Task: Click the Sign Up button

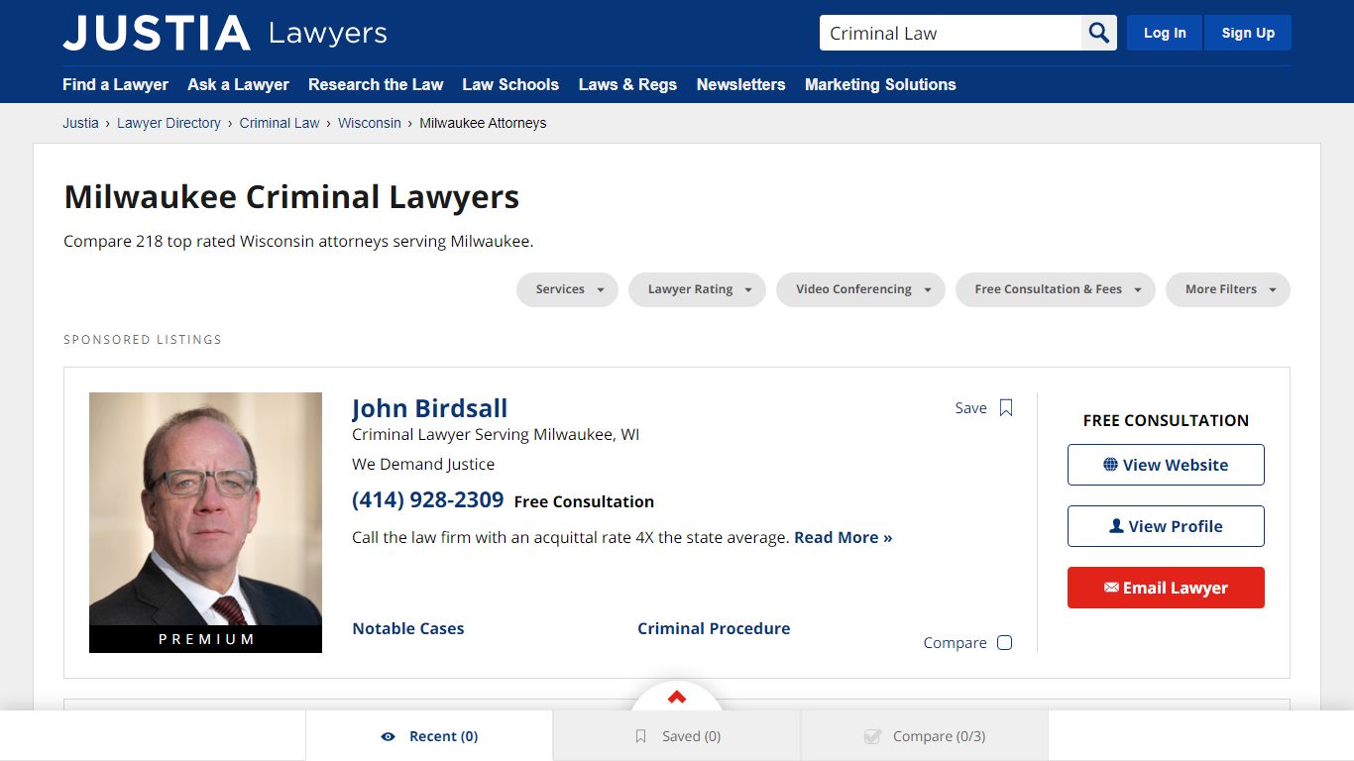Action: 1248,33
